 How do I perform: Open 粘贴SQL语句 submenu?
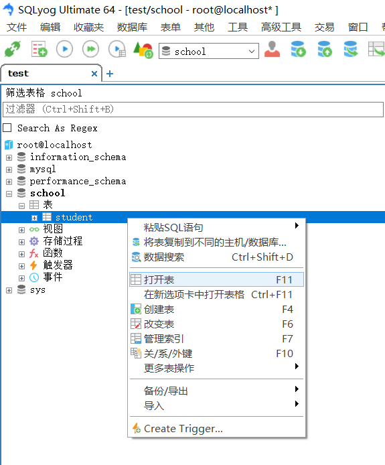(217, 227)
